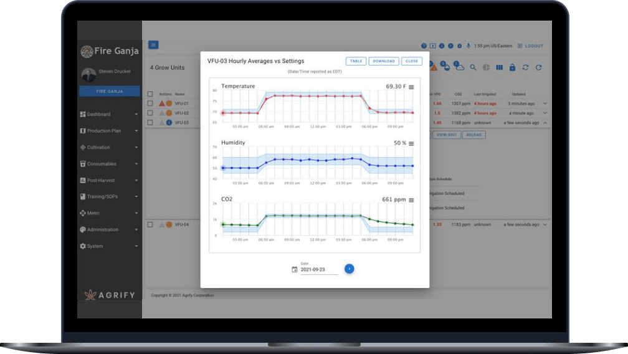
Task: Open the Dashboard sidebar item
Action: tap(109, 114)
